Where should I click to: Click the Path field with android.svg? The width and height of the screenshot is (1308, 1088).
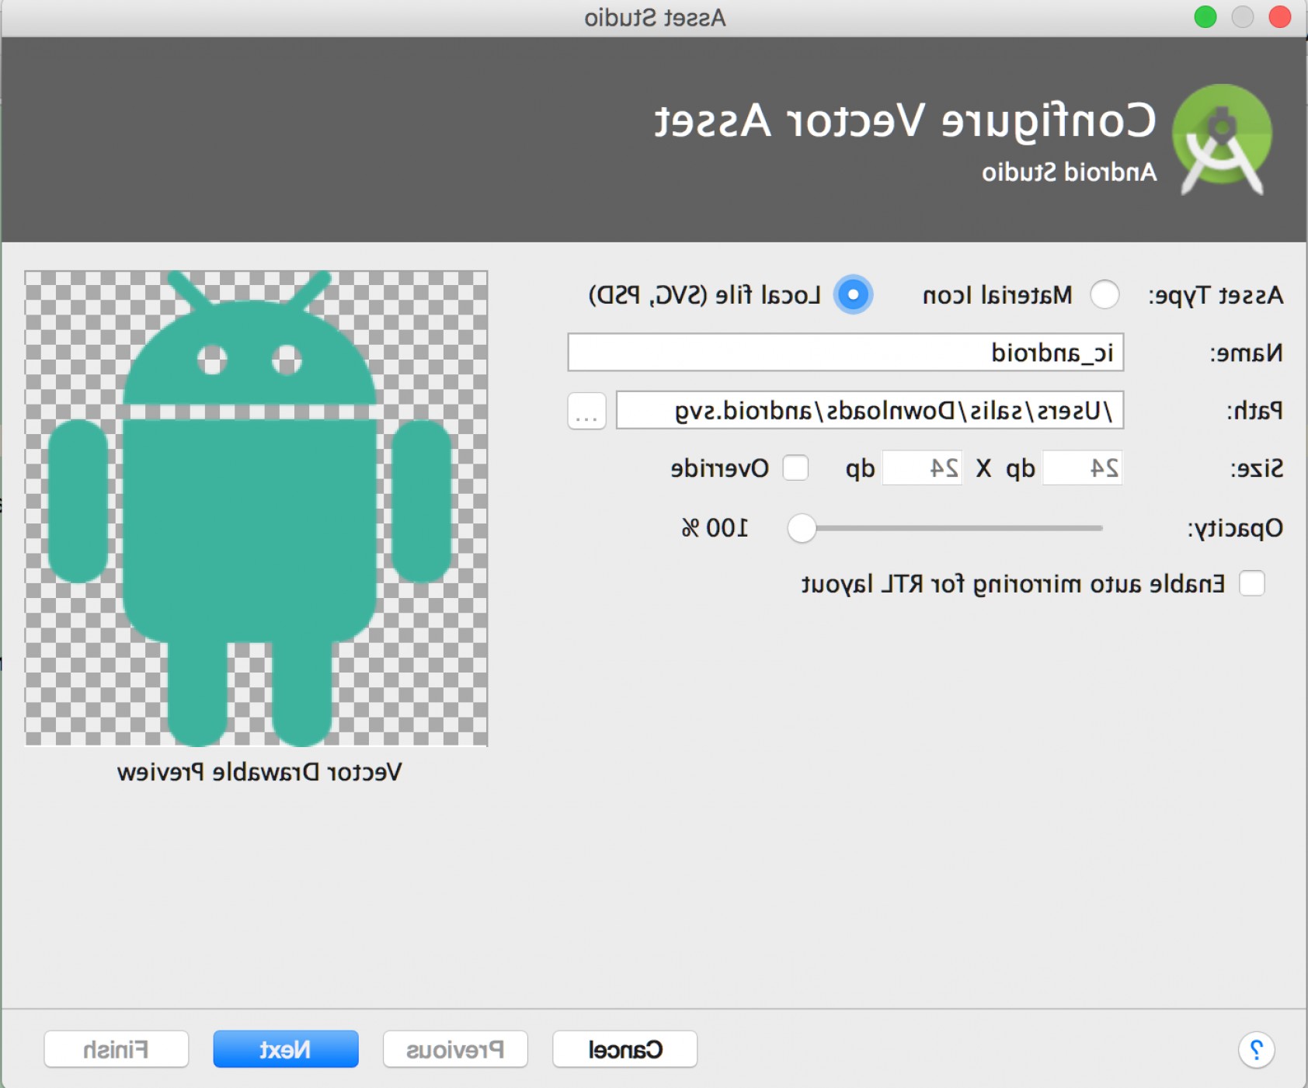869,411
